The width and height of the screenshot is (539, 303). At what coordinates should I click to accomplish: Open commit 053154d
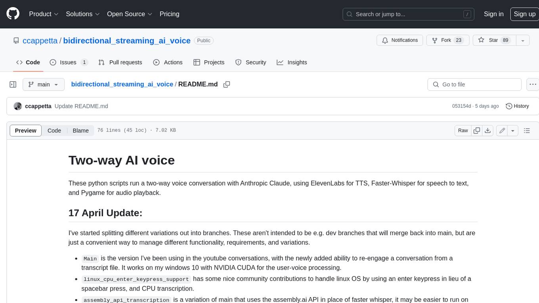click(461, 106)
